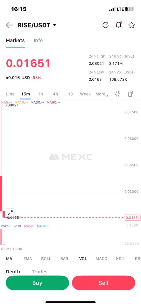Add RISE/USDT to favorites star
The width and height of the screenshot is (141, 306).
click(x=132, y=25)
